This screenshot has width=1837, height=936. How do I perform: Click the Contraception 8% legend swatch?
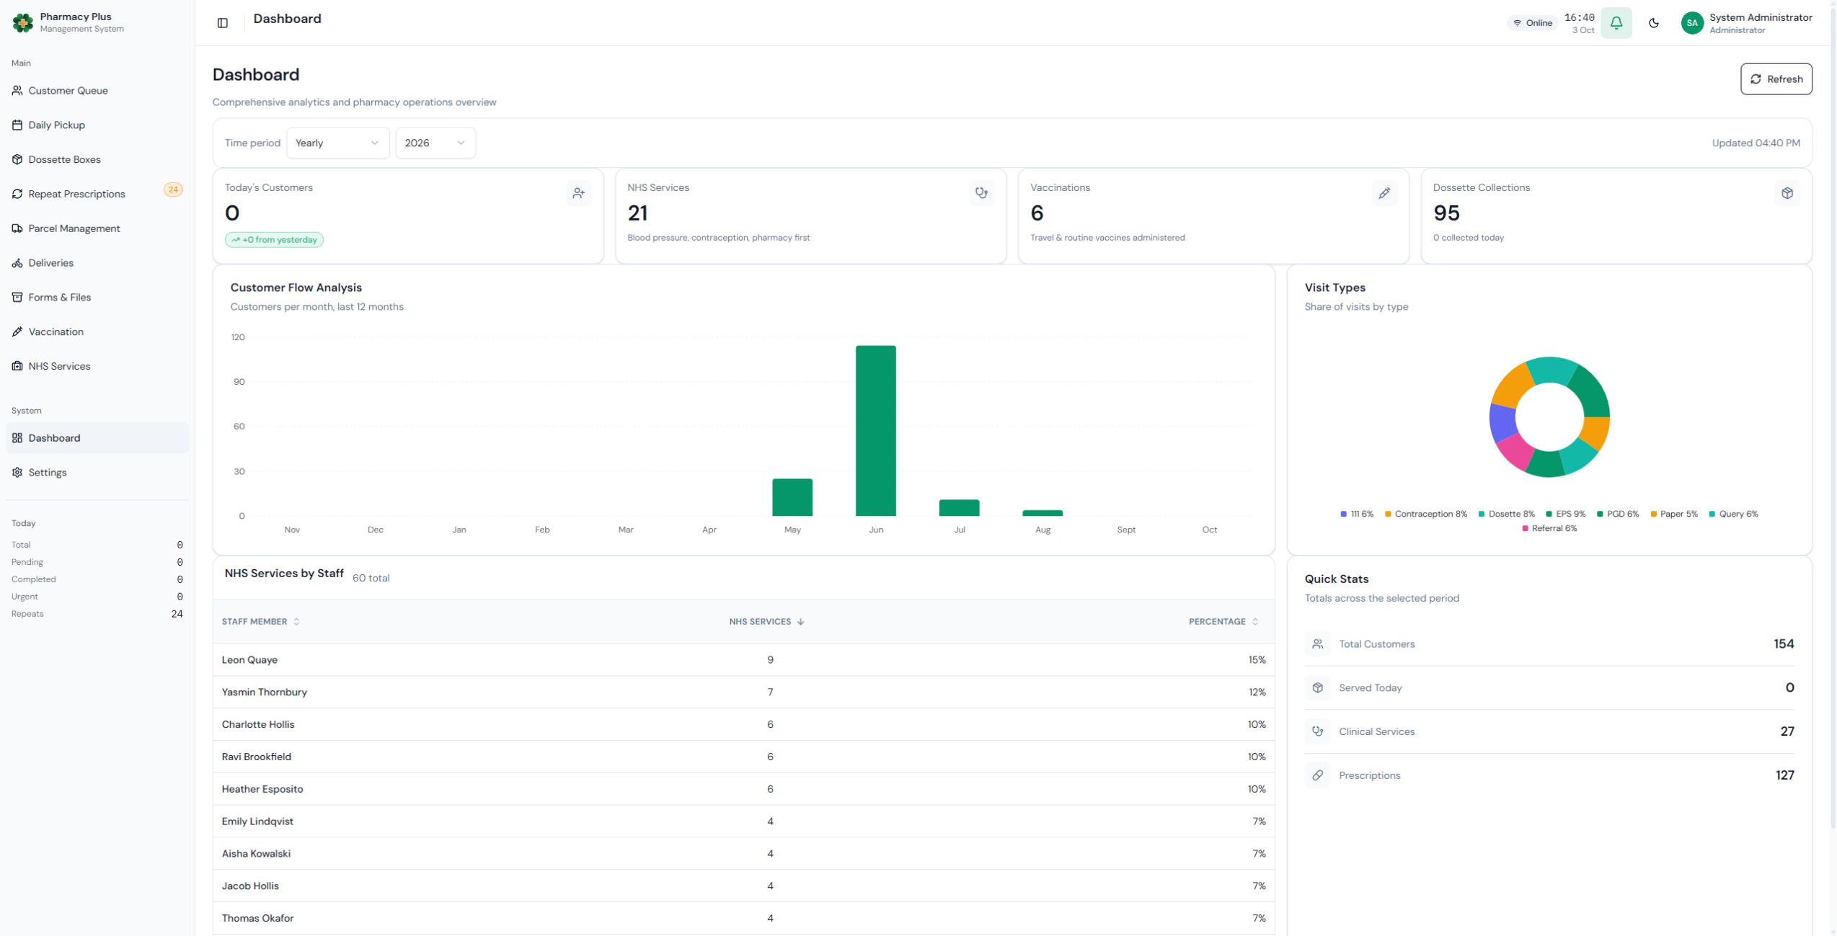(1388, 514)
